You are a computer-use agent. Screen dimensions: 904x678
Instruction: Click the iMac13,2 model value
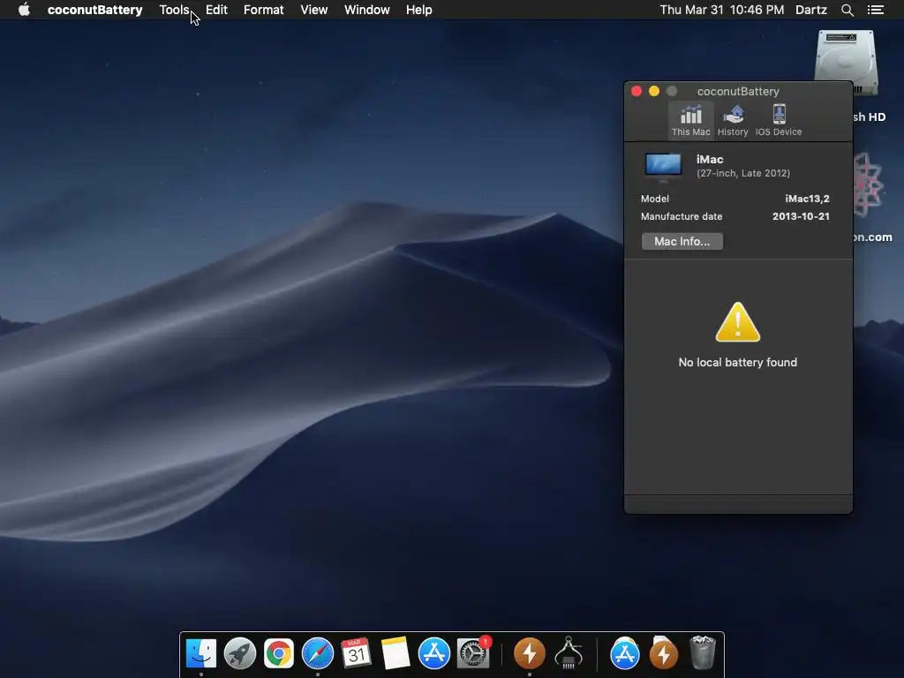coord(807,199)
